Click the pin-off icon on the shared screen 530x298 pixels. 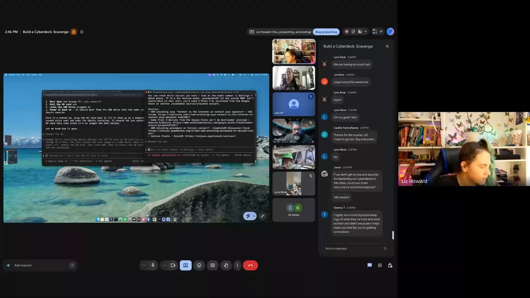click(263, 216)
